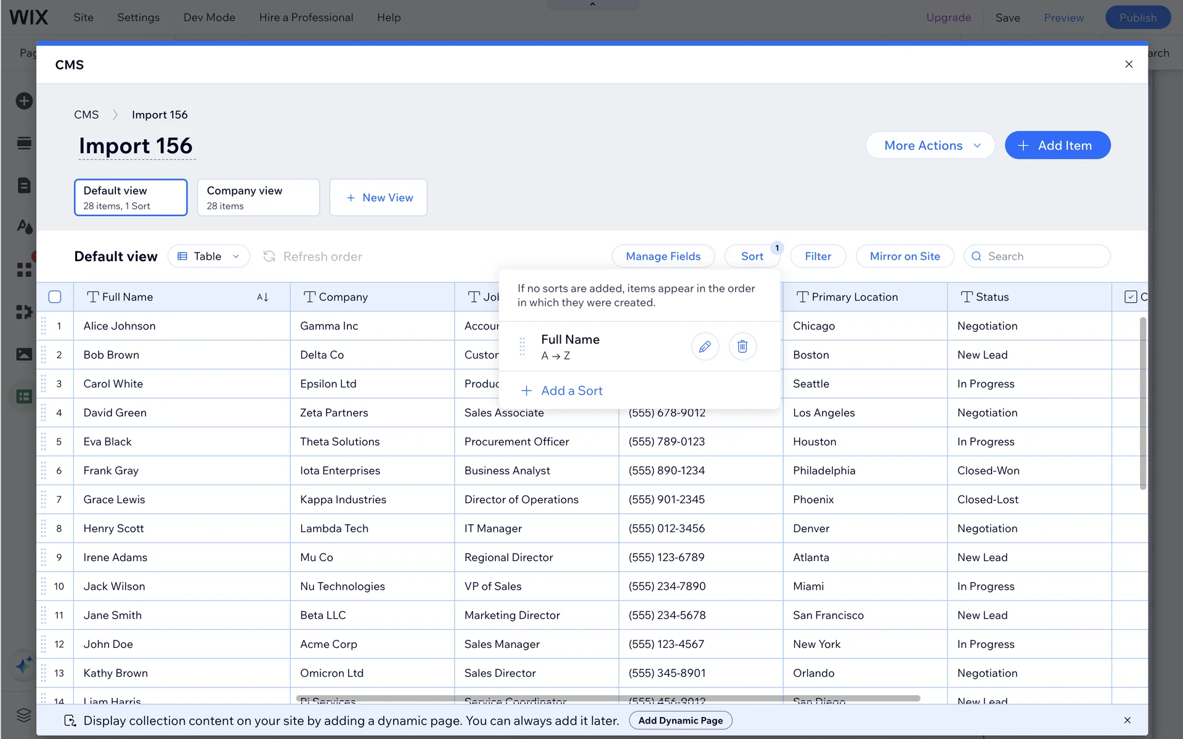Open Add Elements plus icon in sidebar
This screenshot has width=1183, height=739.
[x=24, y=101]
